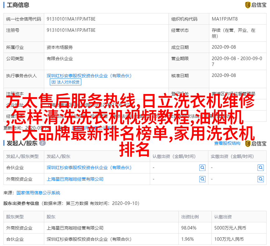This screenshot has width=270, height=246.
Task: Click paid-in capital search icon in 外商投资企业 row
Action: 261,179
